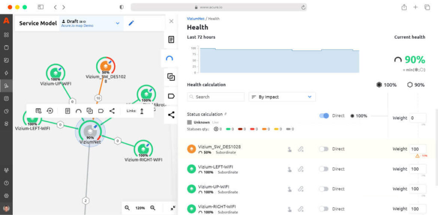Select the Vizium-RIGHT-WIFI node on map
The image size is (438, 215).
point(143,149)
